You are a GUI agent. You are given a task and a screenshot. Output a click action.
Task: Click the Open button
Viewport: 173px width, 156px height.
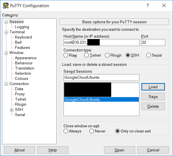tap(120, 150)
